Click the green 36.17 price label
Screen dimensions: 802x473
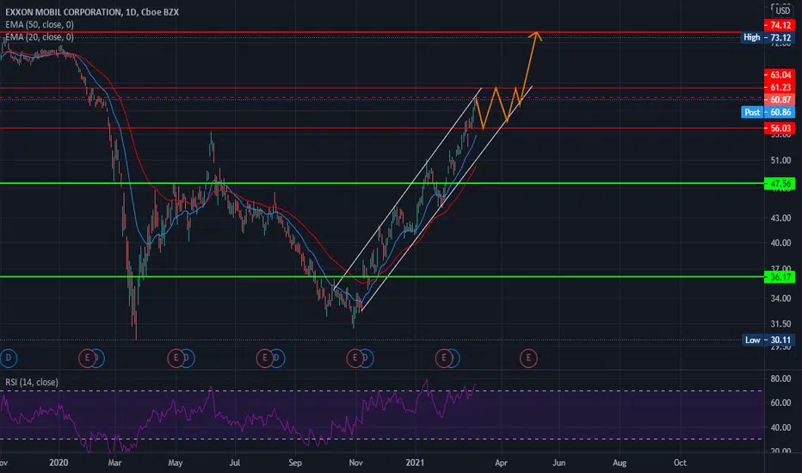(780, 277)
